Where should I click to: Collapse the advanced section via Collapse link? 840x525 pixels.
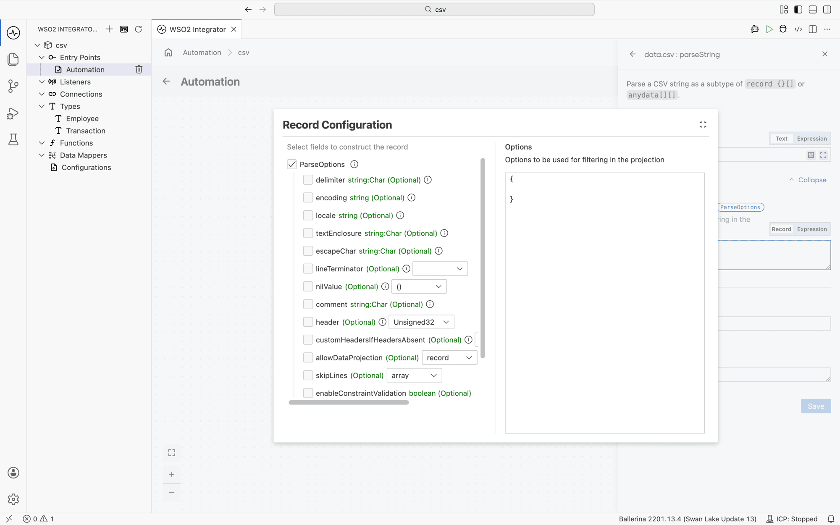click(x=808, y=180)
